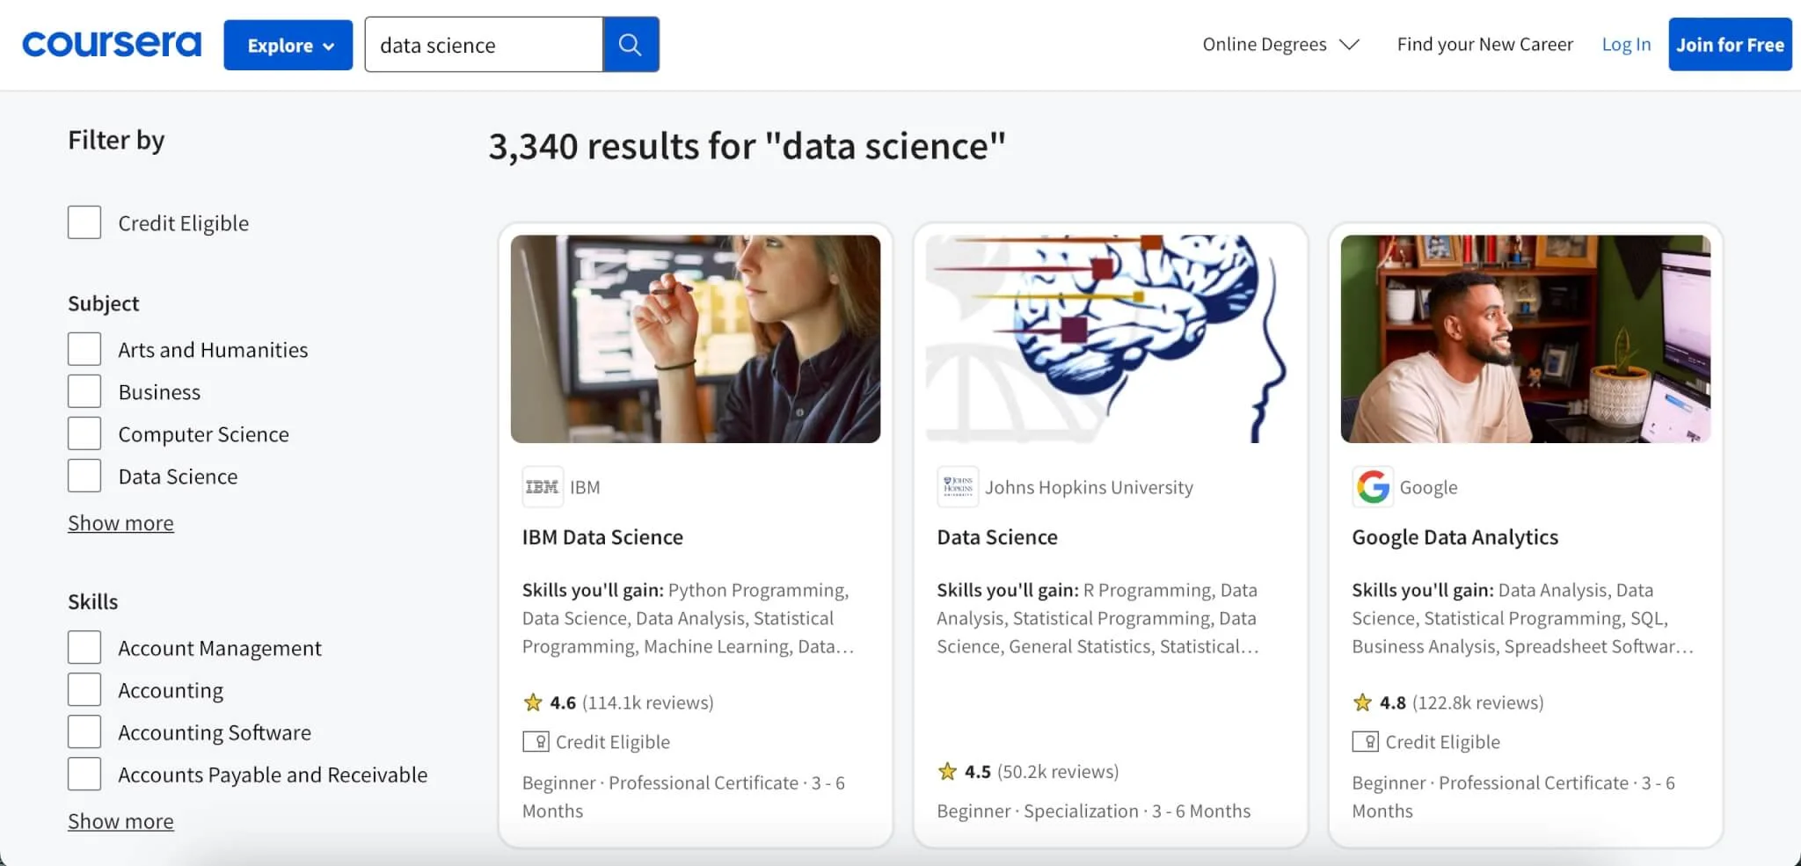The height and width of the screenshot is (866, 1801).
Task: Click the Join for Free button
Action: (x=1727, y=44)
